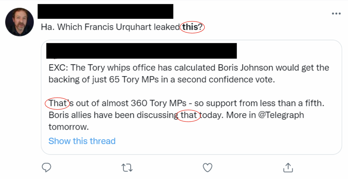This screenshot has height=180, width=357.
Task: Click the circled "That" starting the second paragraph
Action: tap(57, 103)
